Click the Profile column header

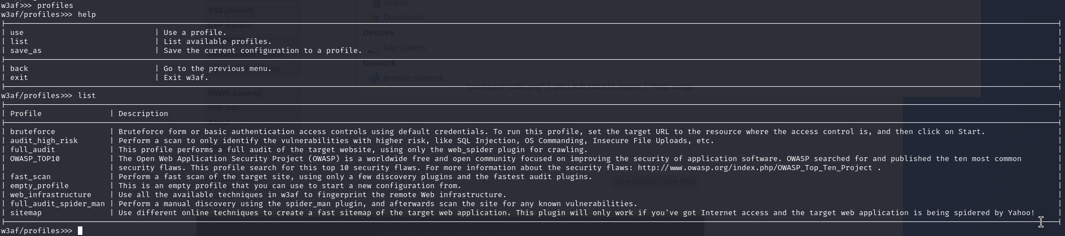(x=26, y=114)
